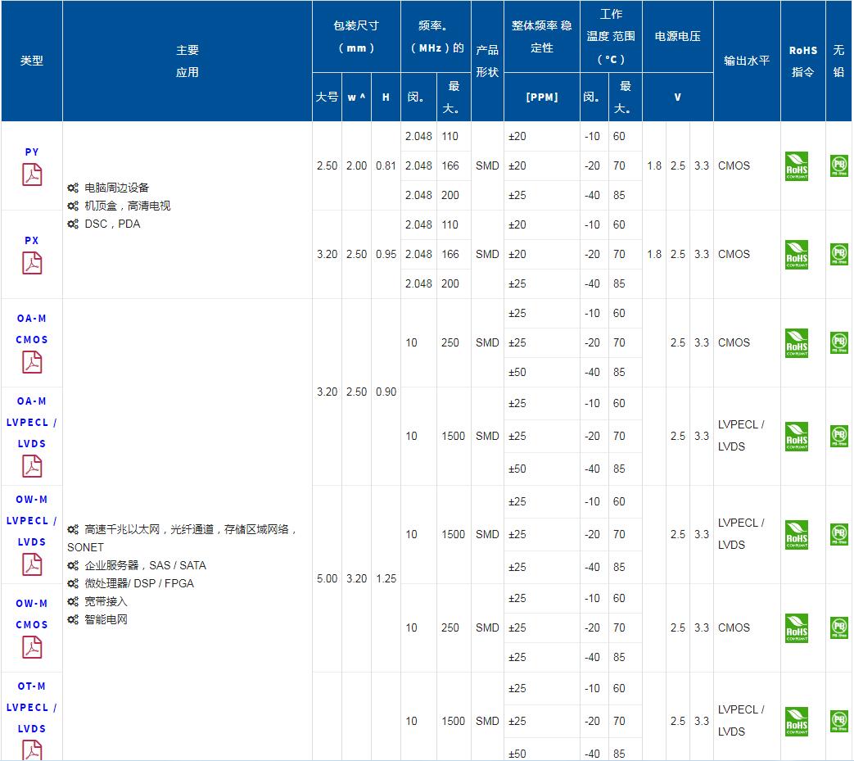Open the OA-M CMOS product page

click(32, 329)
